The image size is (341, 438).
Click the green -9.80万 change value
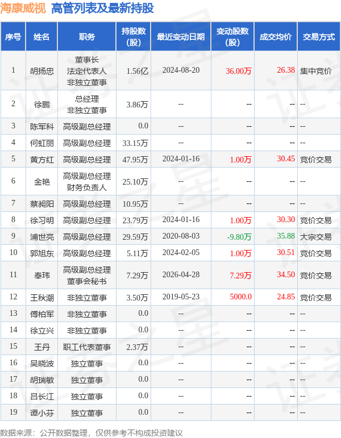[x=239, y=237]
